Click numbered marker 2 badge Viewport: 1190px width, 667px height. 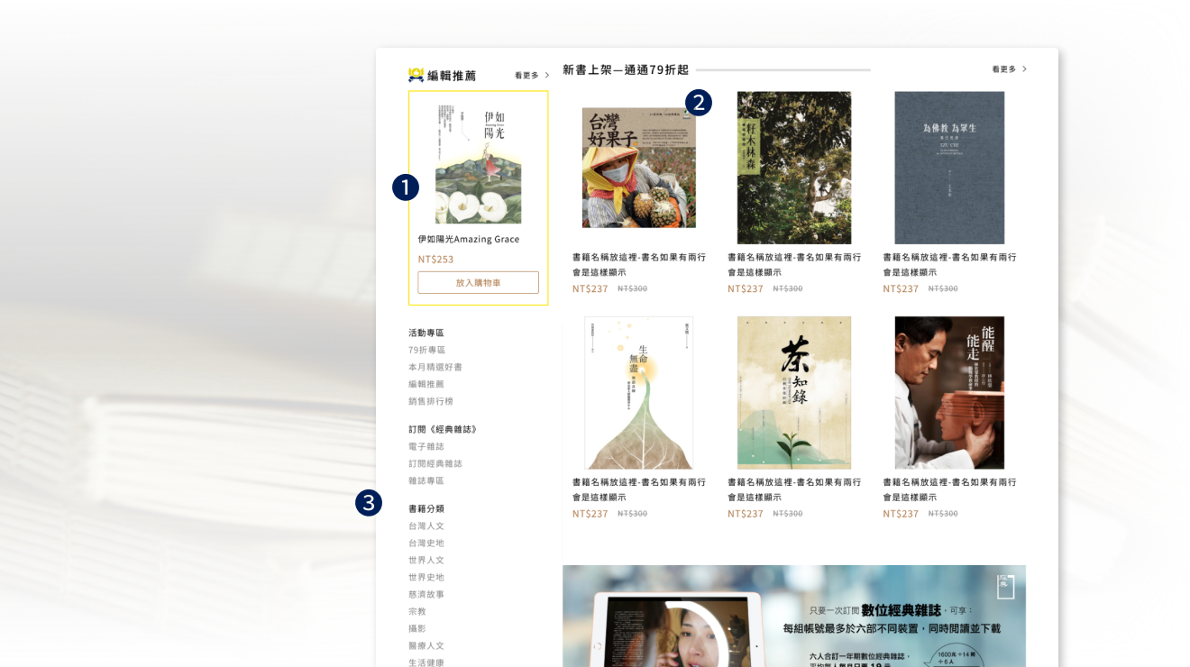pyautogui.click(x=699, y=103)
